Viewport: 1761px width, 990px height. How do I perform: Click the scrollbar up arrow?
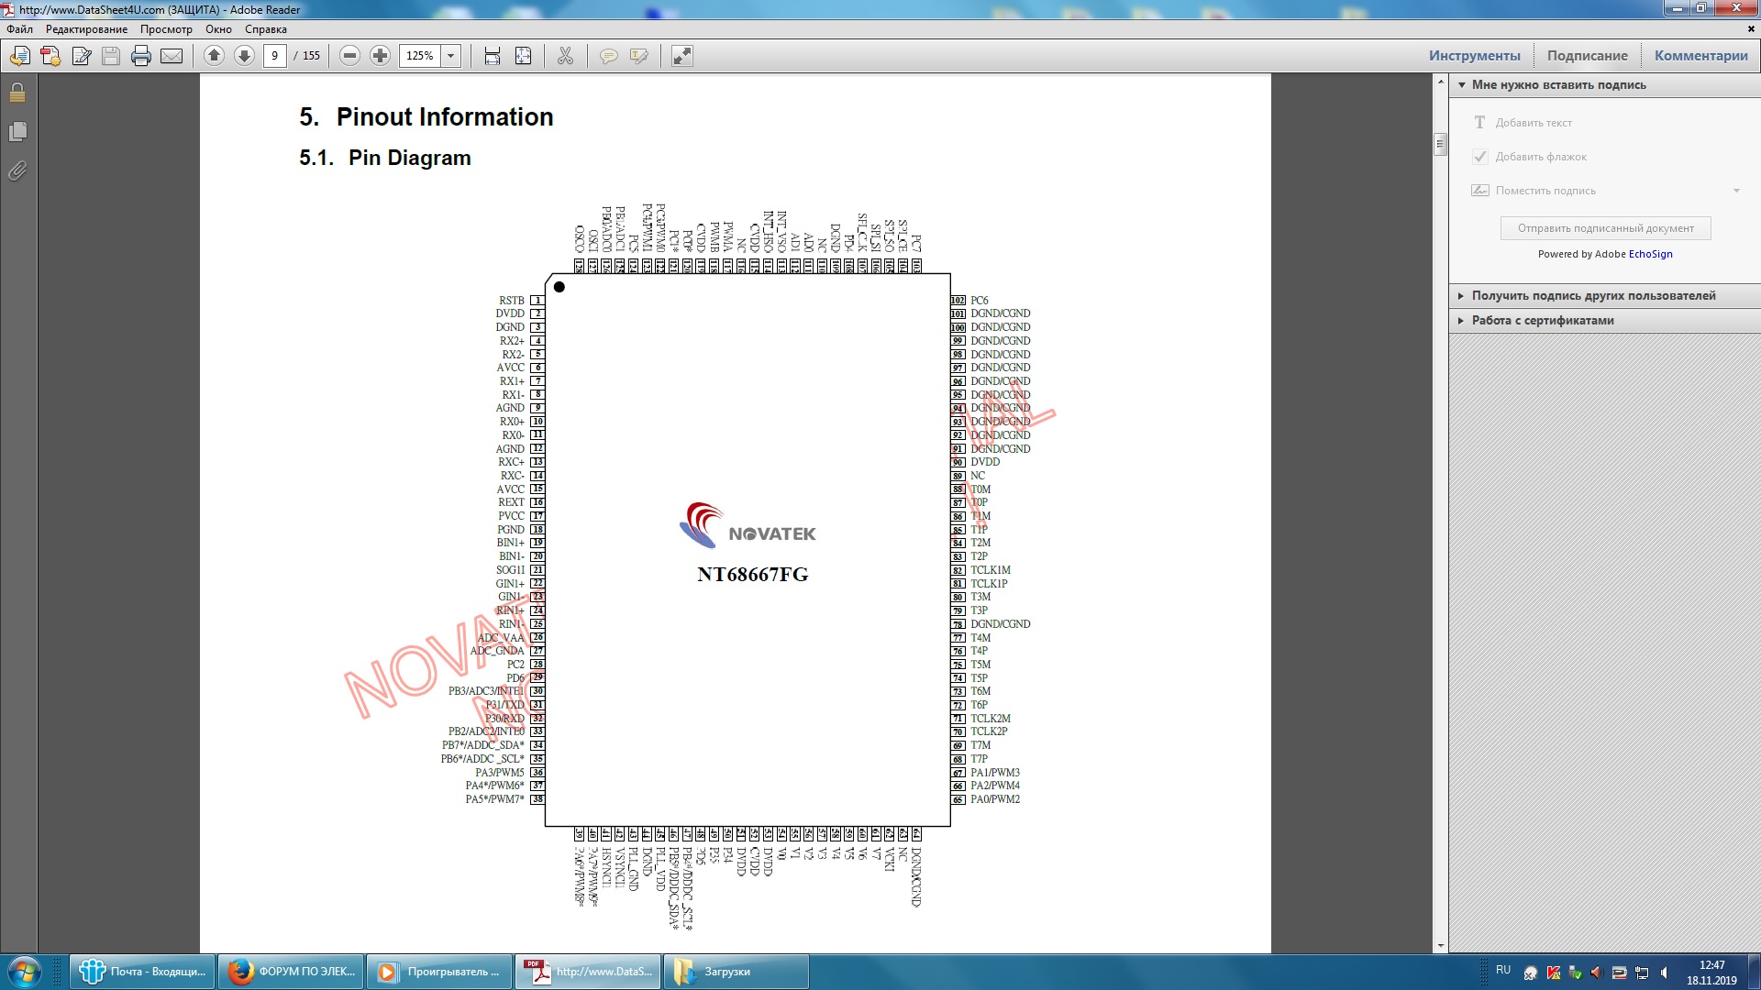[1441, 82]
